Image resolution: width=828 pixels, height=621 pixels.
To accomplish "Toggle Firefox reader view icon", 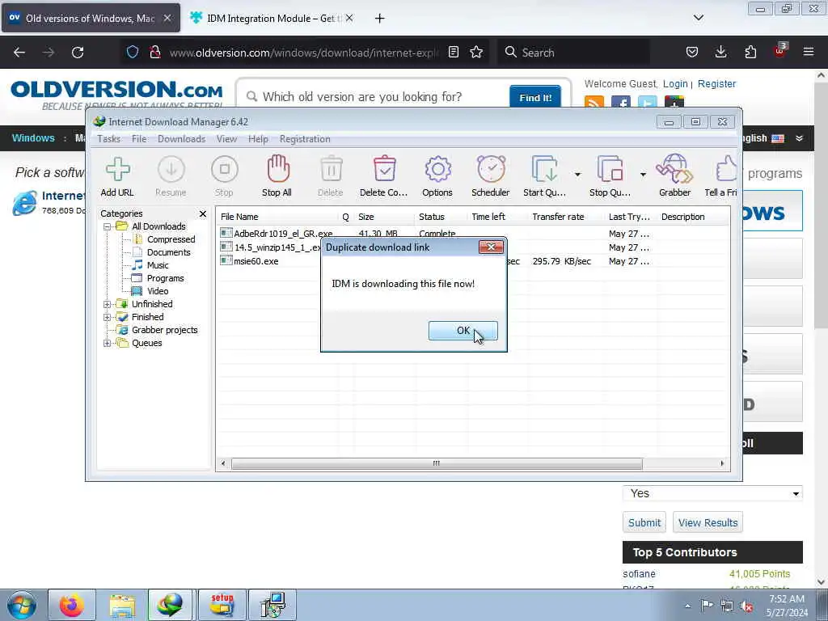I will [x=453, y=52].
